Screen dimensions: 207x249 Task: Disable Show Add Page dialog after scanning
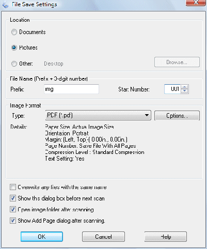point(13,221)
